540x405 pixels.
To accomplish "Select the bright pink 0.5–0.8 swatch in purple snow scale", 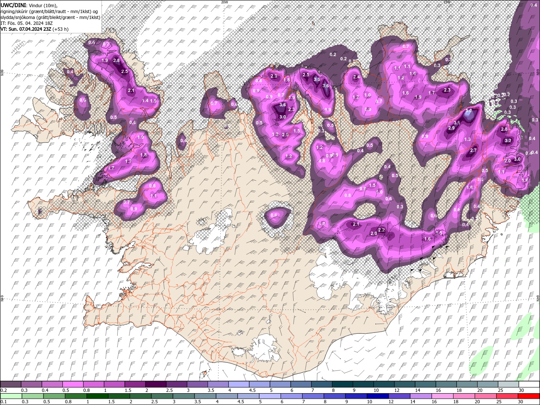I will coord(73,385).
